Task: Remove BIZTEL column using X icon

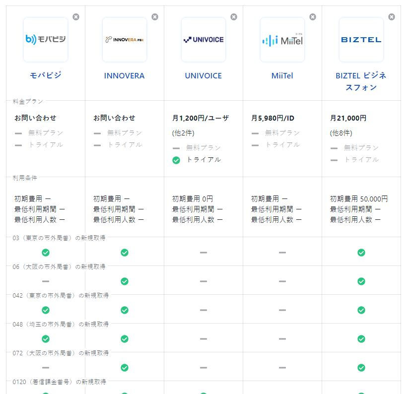Action: [x=392, y=17]
